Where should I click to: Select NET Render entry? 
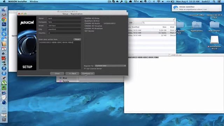click(89, 31)
